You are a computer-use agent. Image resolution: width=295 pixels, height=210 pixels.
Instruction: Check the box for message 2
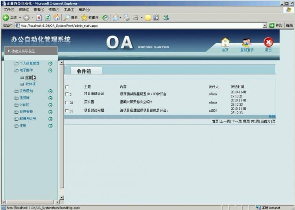pyautogui.click(x=67, y=94)
